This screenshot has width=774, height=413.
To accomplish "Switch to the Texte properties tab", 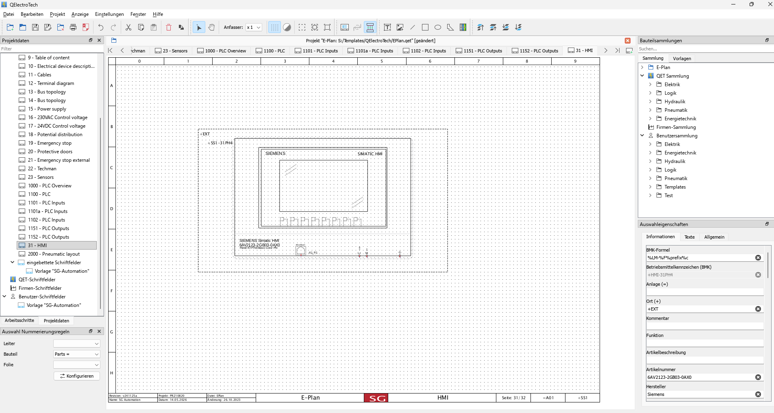I will [x=689, y=237].
